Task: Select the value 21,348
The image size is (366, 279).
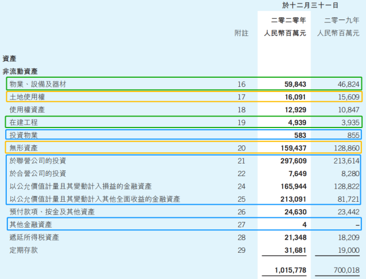Action: coord(295,237)
